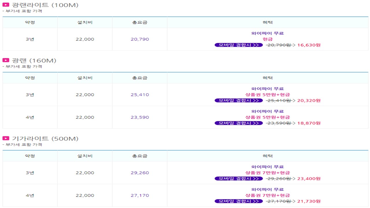The height and width of the screenshot is (208, 370).
Task: Click 와이파이 무료 in 기가라이트 4년 row
Action: pos(268,189)
